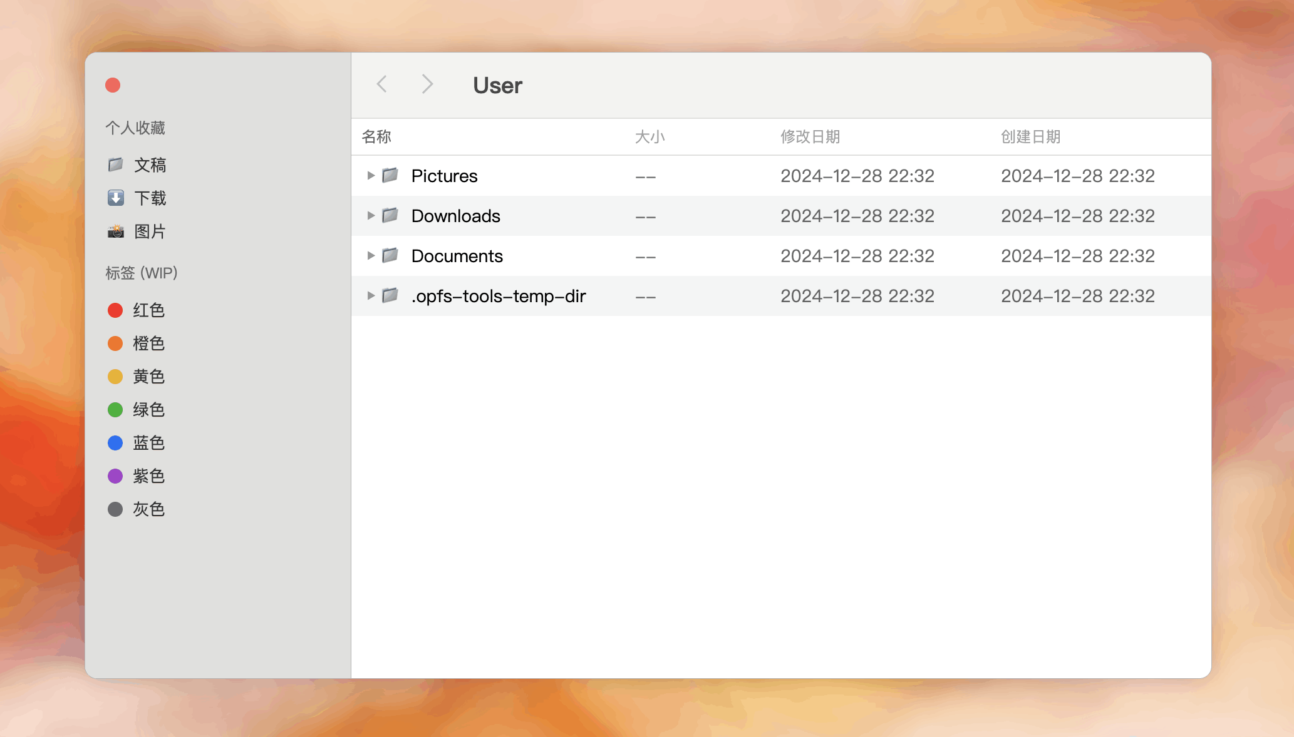This screenshot has width=1294, height=737.
Task: Expand the Documents folder disclosure triangle
Action: tap(371, 256)
